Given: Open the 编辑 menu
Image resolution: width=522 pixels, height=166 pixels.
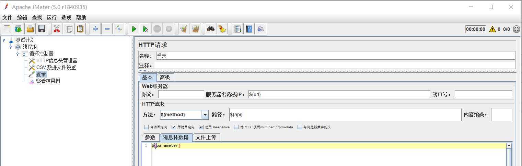Looking at the screenshot, I should pyautogui.click(x=22, y=17).
